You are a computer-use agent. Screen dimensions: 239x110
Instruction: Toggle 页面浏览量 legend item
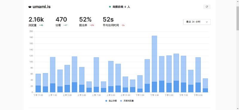coord(127,101)
